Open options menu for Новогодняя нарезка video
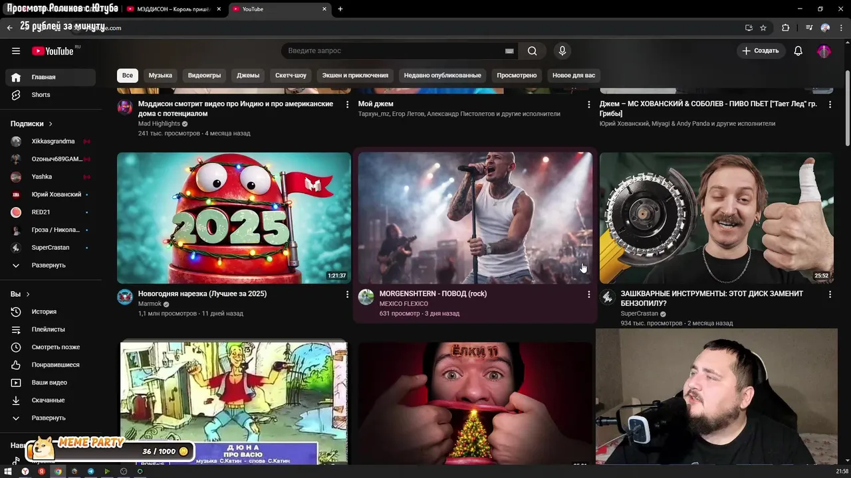 pyautogui.click(x=347, y=294)
